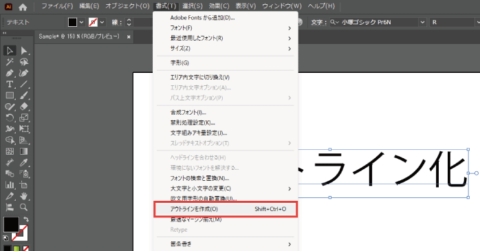Select the Curvature tool
Image resolution: width=480 pixels, height=251 pixels.
point(24,73)
